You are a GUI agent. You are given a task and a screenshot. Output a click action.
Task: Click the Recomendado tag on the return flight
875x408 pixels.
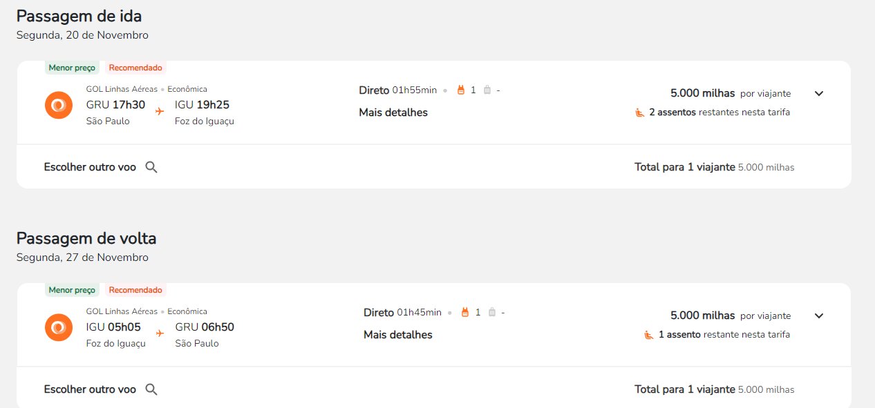135,290
